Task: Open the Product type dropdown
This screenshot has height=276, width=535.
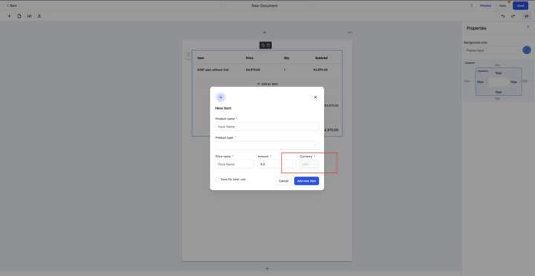Action: tap(267, 145)
